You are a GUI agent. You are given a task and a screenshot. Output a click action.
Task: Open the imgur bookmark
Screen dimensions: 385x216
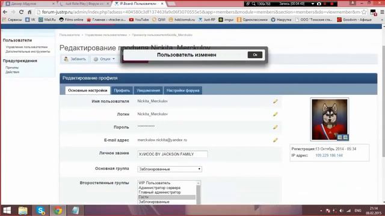[226, 20]
